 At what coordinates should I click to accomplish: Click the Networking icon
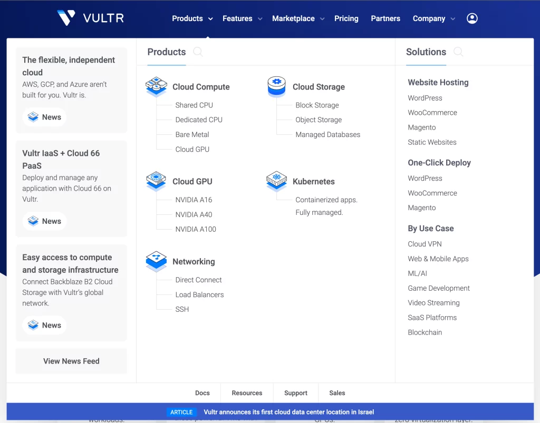(x=156, y=261)
